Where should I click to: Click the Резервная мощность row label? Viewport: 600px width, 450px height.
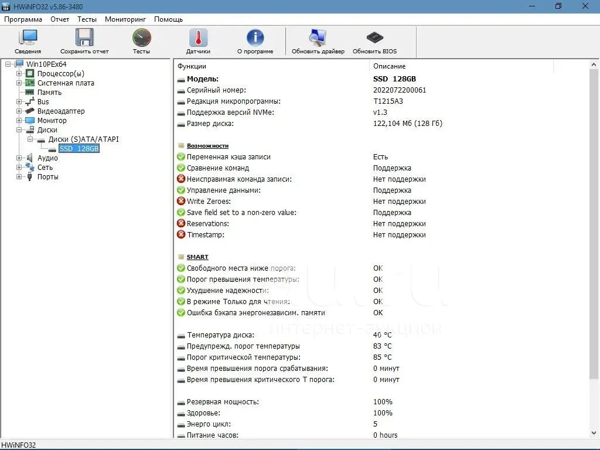point(223,402)
